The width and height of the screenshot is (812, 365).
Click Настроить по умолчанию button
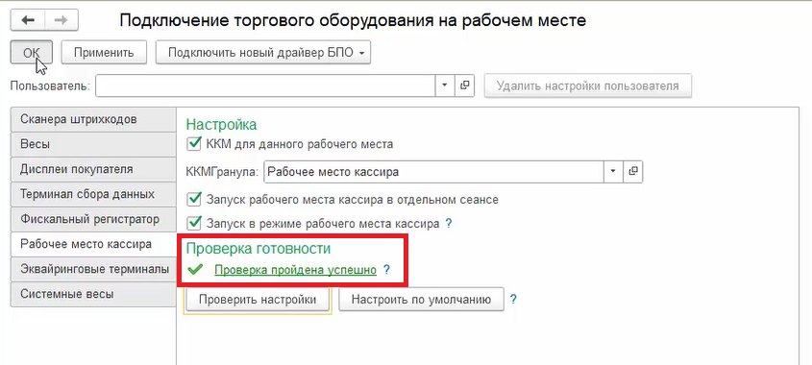pyautogui.click(x=421, y=300)
